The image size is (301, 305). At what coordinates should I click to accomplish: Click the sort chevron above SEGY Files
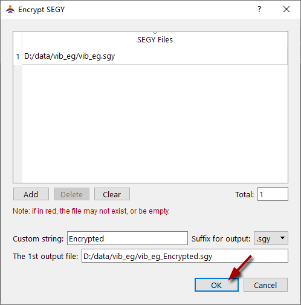pos(155,33)
